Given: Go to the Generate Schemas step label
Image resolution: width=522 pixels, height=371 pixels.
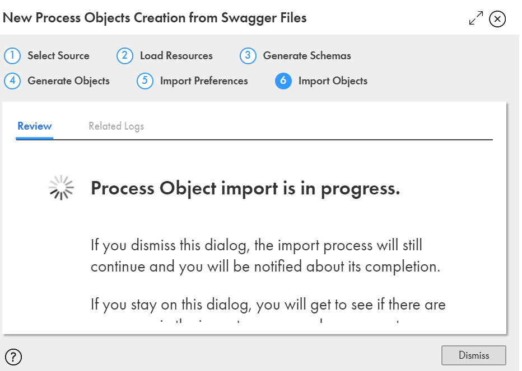Looking at the screenshot, I should [307, 55].
